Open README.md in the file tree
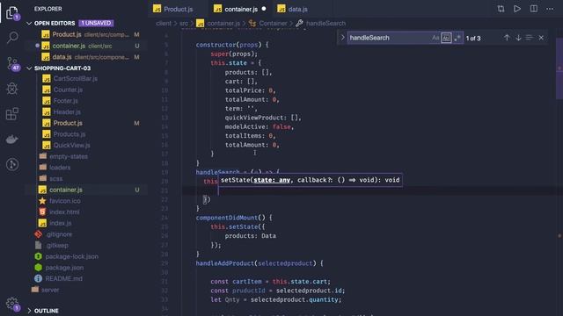 pyautogui.click(x=86, y=278)
